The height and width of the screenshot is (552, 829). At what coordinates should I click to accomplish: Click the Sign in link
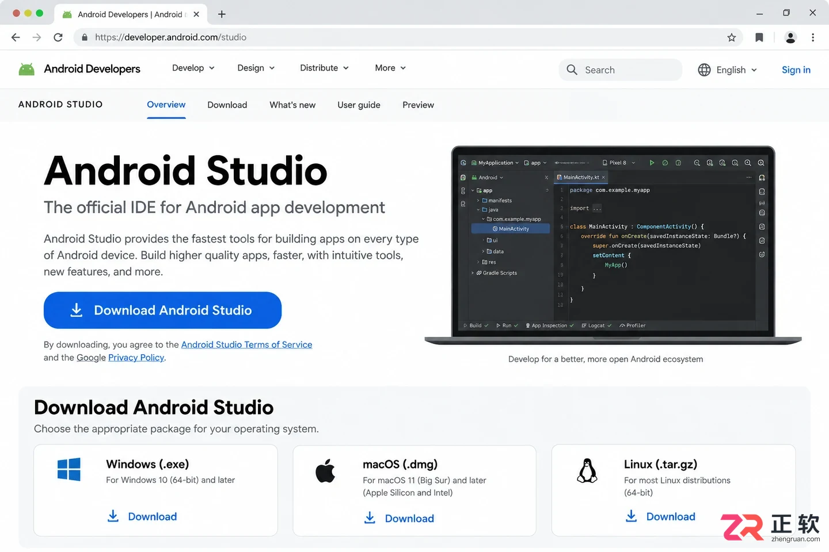point(796,70)
